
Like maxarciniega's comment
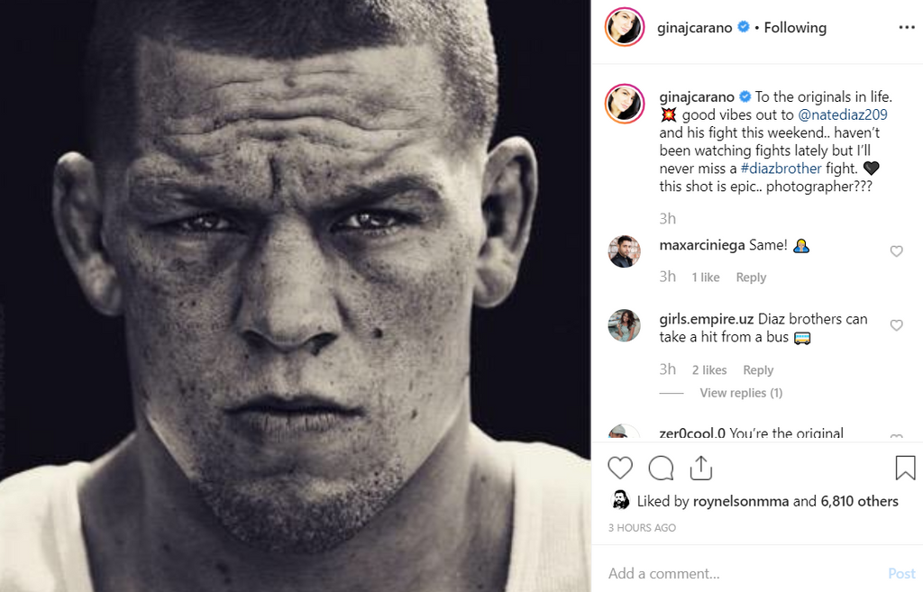896,251
